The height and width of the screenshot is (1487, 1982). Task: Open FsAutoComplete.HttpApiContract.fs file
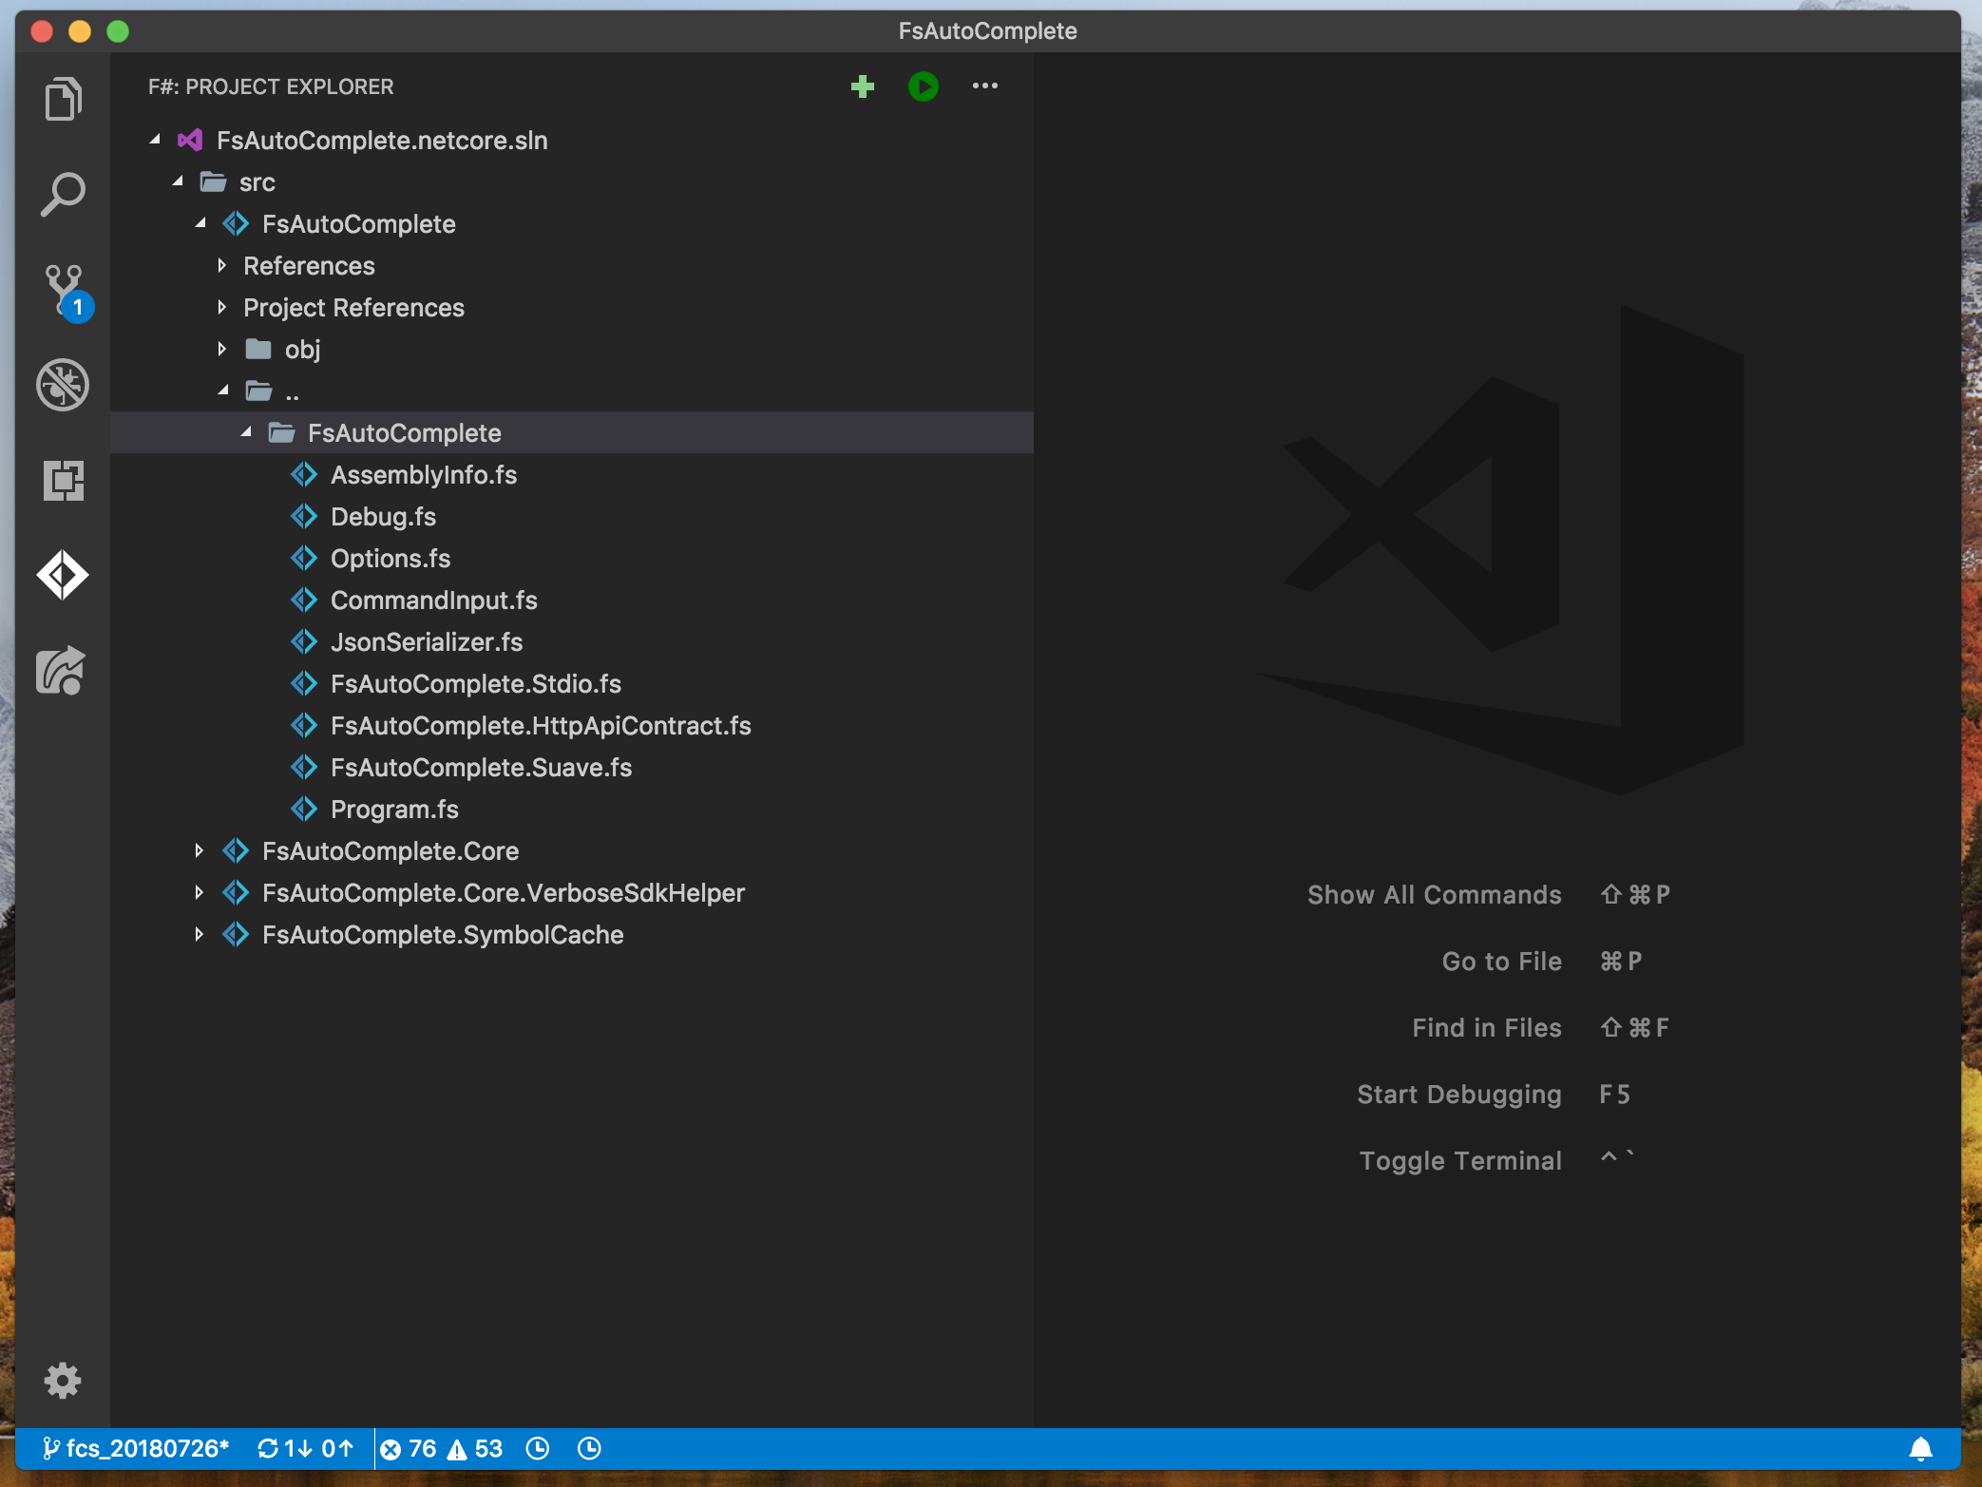coord(541,726)
